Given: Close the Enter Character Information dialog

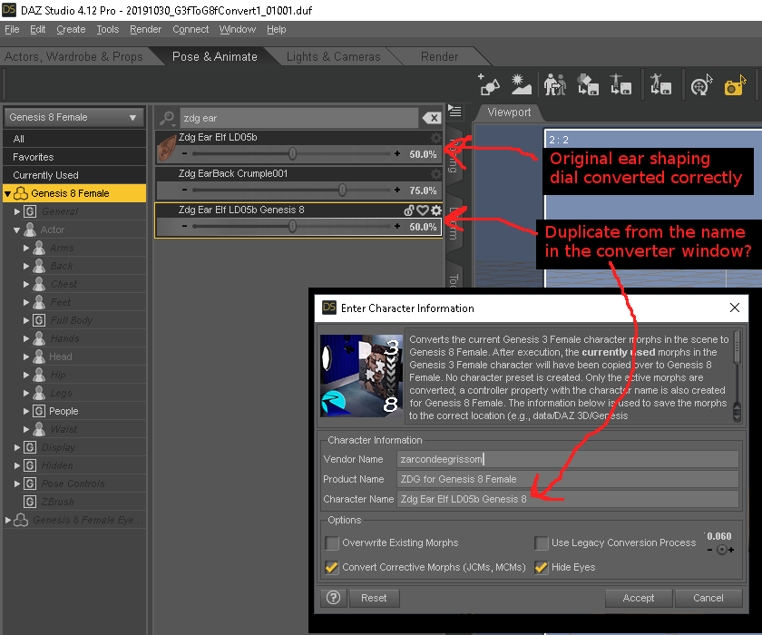Looking at the screenshot, I should (x=735, y=308).
